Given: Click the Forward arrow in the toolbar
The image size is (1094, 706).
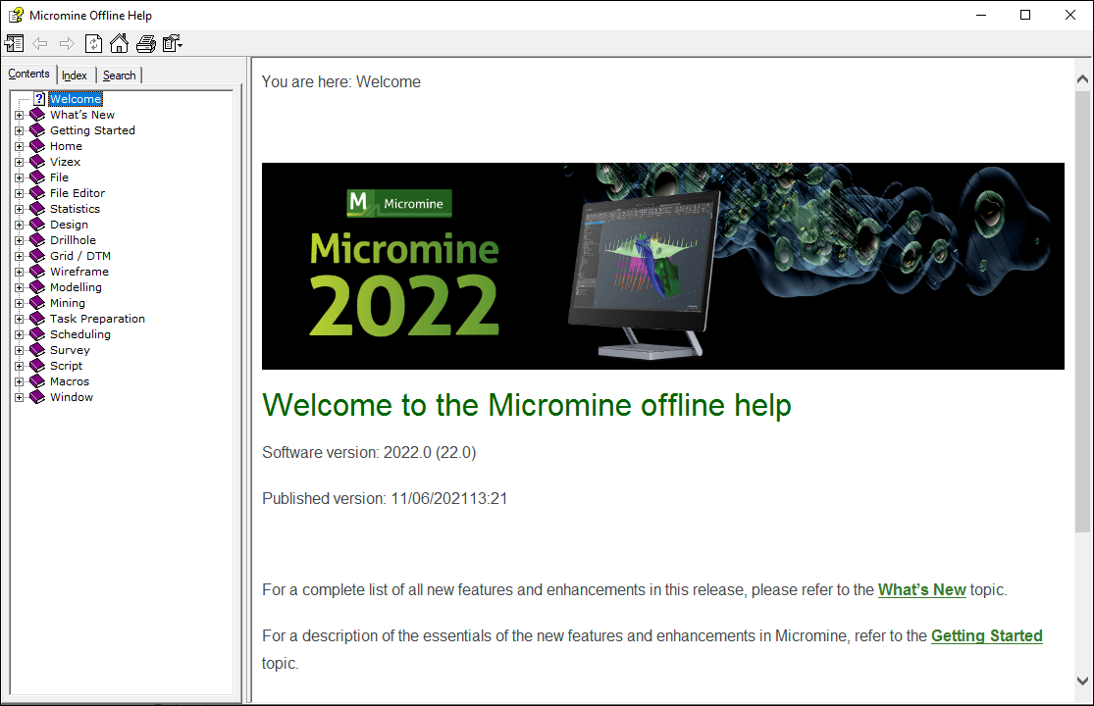Looking at the screenshot, I should coord(66,43).
